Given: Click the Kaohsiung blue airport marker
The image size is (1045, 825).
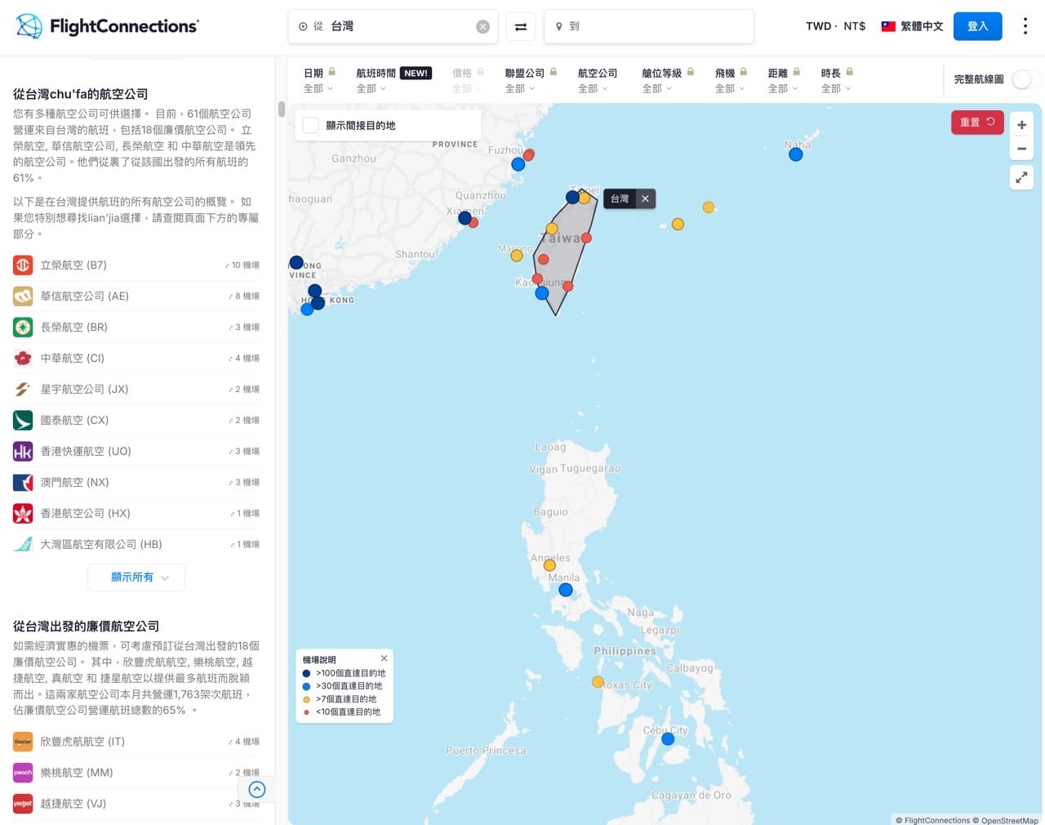Looking at the screenshot, I should [x=542, y=293].
